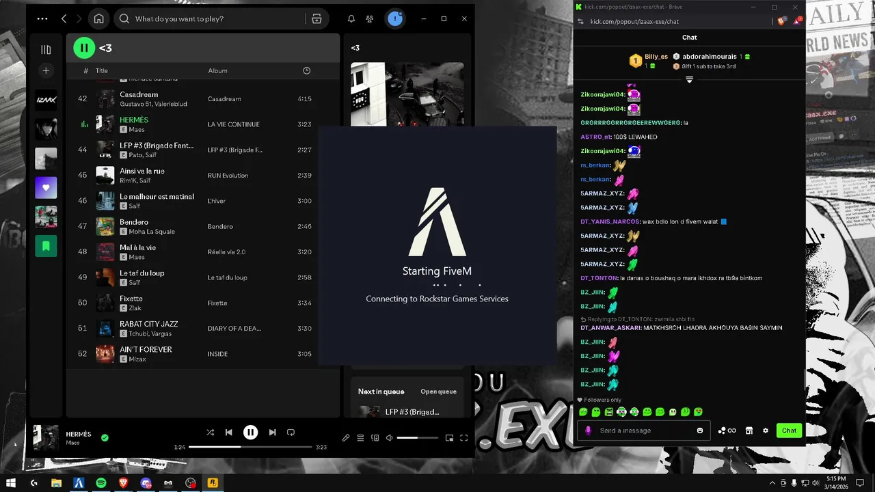
Task: Seek within the song progress bar
Action: (x=250, y=447)
